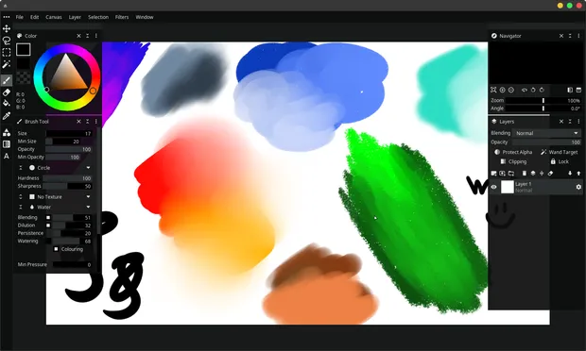
Task: Select the Paint Bucket fill tool
Action: (x=7, y=103)
